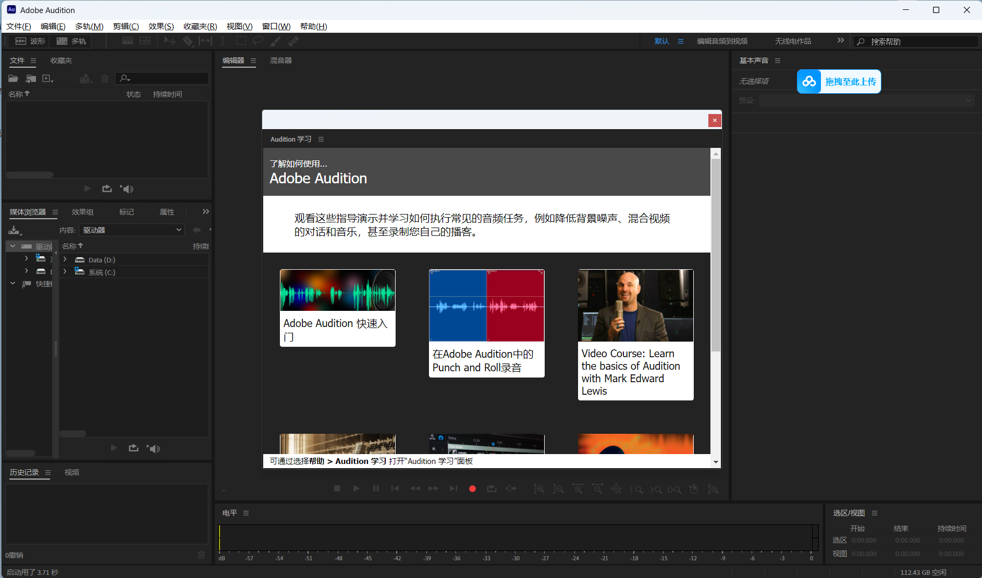Switch to Waveform (波形) view
982x578 pixels.
point(30,41)
